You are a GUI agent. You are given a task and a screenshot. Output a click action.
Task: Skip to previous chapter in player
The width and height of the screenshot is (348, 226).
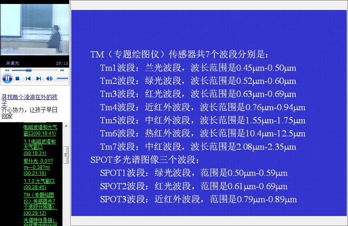coord(28,78)
